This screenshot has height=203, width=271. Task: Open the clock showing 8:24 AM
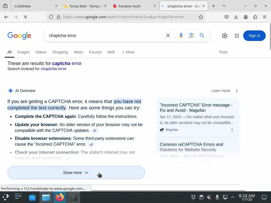coord(247,197)
